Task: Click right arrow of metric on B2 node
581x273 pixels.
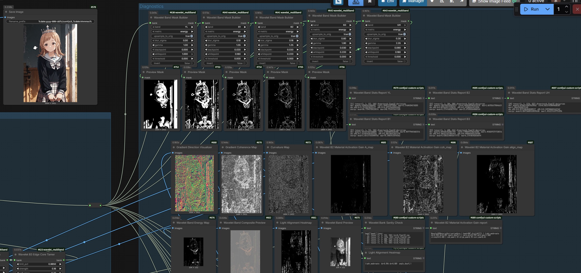Action: (x=298, y=32)
